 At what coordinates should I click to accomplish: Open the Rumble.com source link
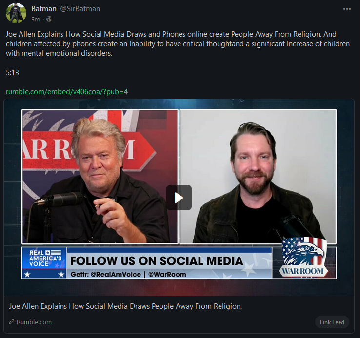[x=34, y=322]
